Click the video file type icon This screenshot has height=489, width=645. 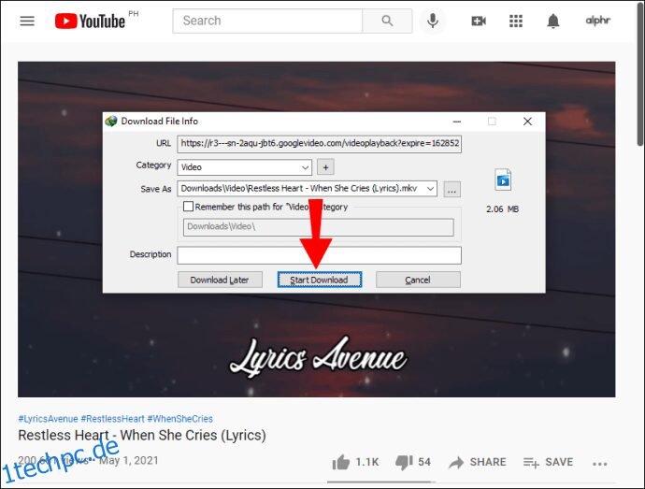[x=503, y=180]
